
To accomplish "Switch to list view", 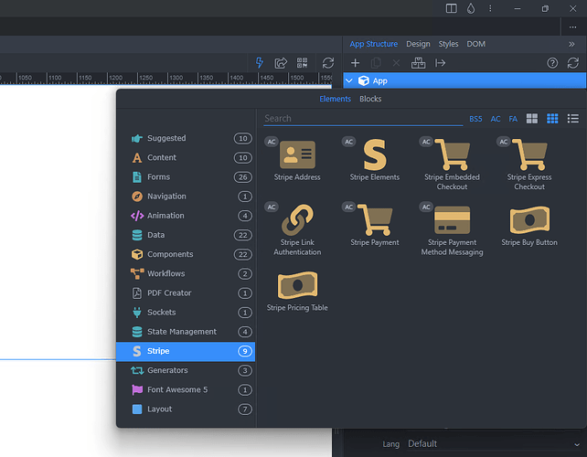I will [x=572, y=119].
